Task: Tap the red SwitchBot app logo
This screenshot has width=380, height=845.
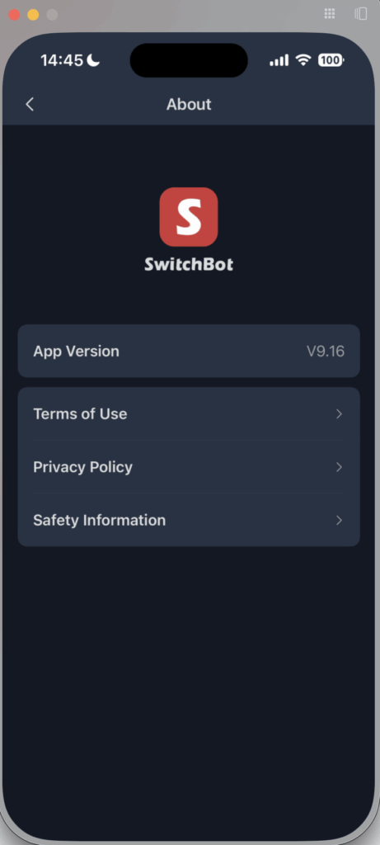Action: click(189, 217)
